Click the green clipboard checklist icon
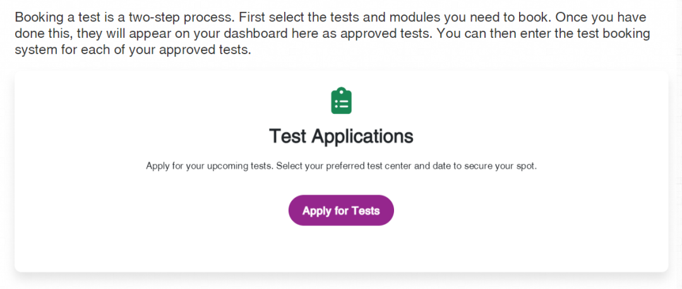The image size is (682, 289). point(342,101)
